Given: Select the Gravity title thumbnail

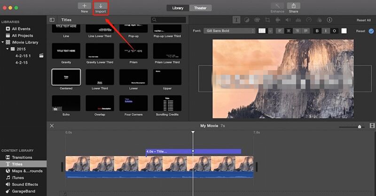Looking at the screenshot, I should point(66,51).
